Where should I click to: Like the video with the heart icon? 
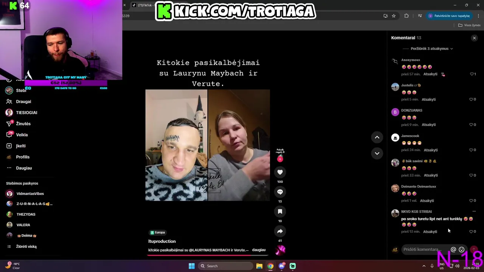tap(280, 172)
